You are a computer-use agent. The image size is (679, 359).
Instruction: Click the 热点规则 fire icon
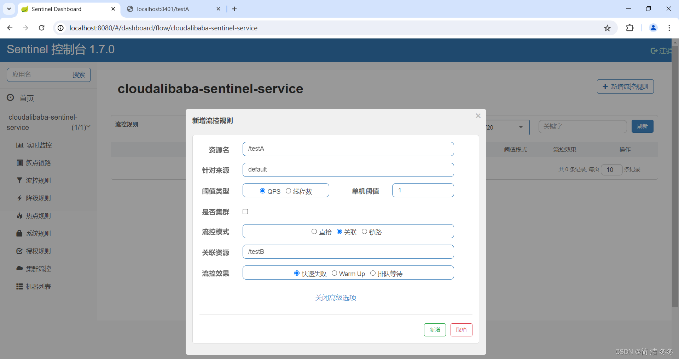coord(20,216)
